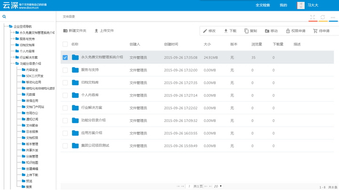Uncheck the 永久免费文档管理系统介绍 row checkbox
The height and width of the screenshot is (190, 339).
point(65,57)
